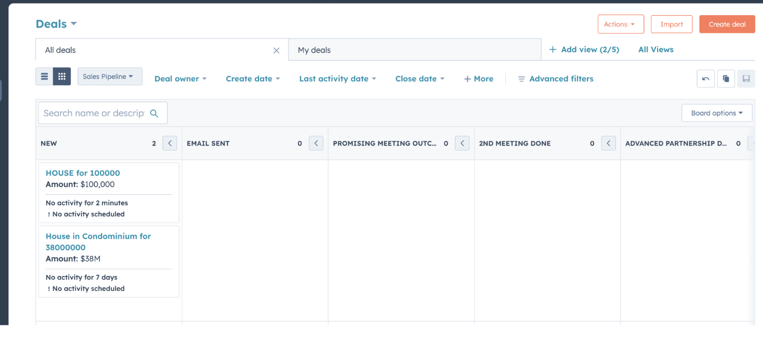
Task: Open the Last activity date filter
Action: point(338,78)
